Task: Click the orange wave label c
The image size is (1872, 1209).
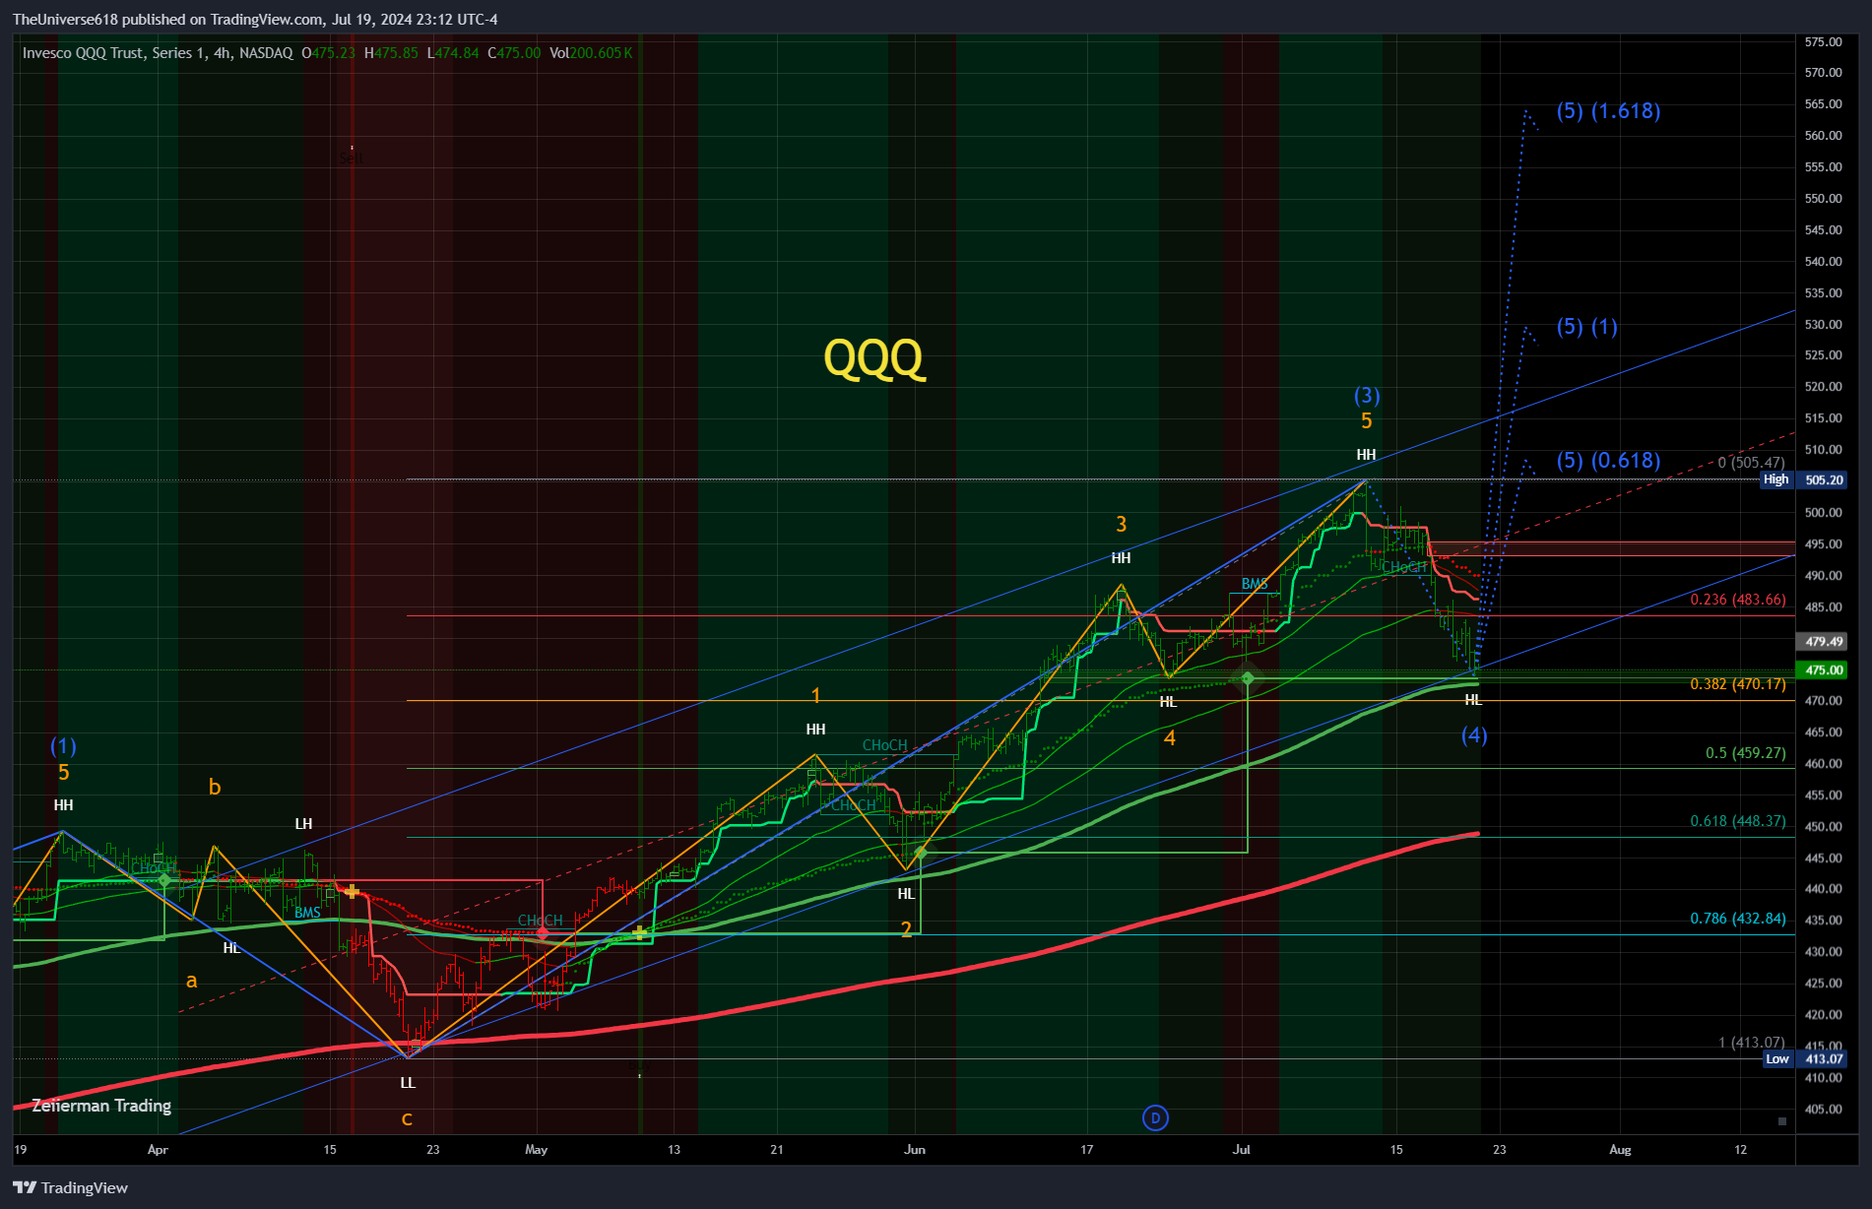Action: [407, 1118]
